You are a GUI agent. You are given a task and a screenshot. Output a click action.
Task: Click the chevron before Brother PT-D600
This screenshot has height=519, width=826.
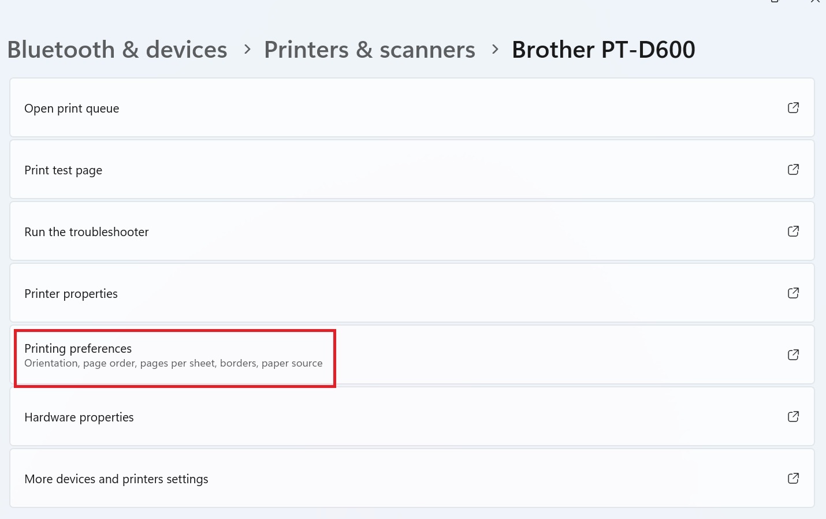(494, 50)
